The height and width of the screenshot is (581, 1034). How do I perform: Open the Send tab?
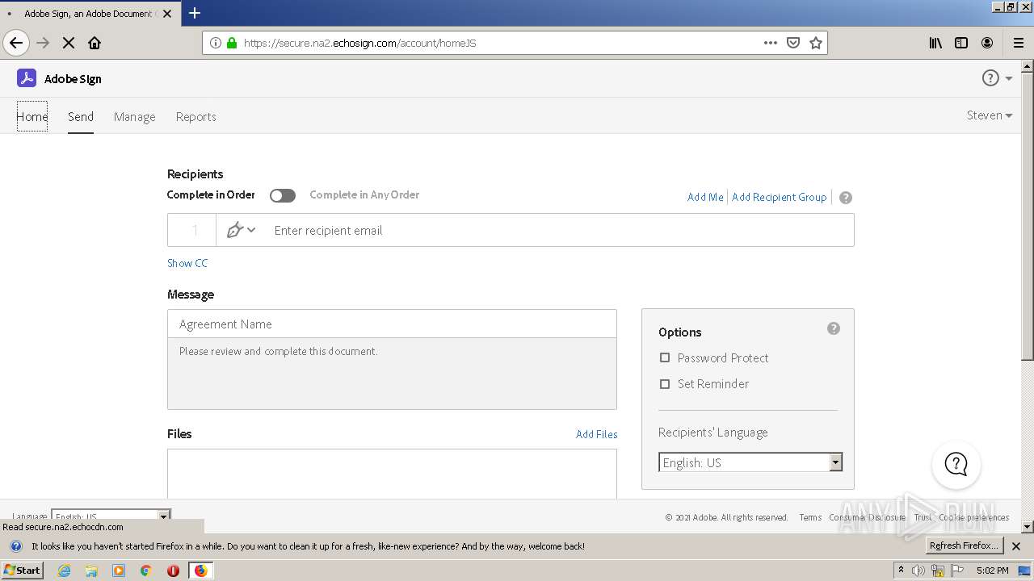tap(81, 116)
